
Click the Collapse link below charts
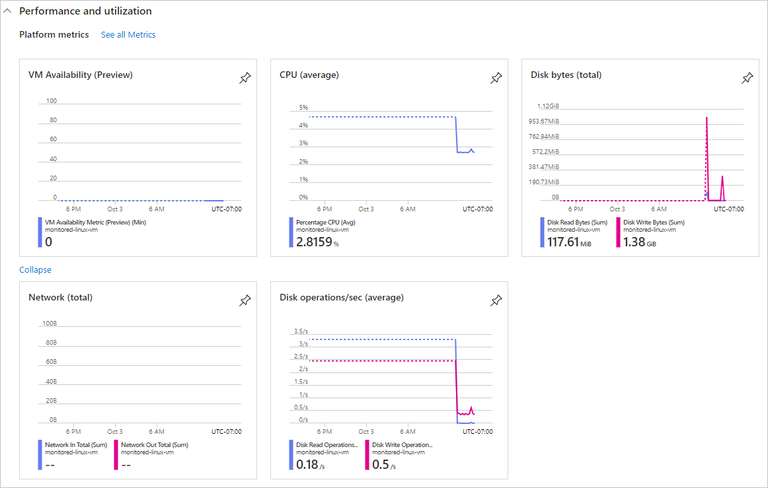pos(35,269)
